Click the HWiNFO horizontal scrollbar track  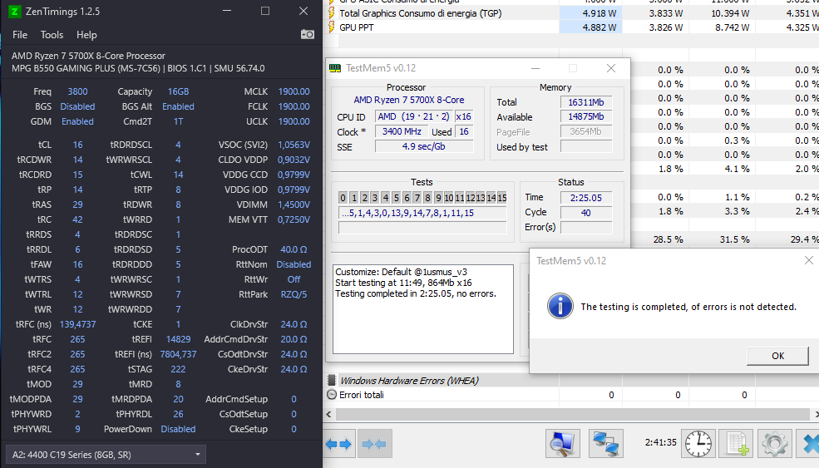(572, 414)
